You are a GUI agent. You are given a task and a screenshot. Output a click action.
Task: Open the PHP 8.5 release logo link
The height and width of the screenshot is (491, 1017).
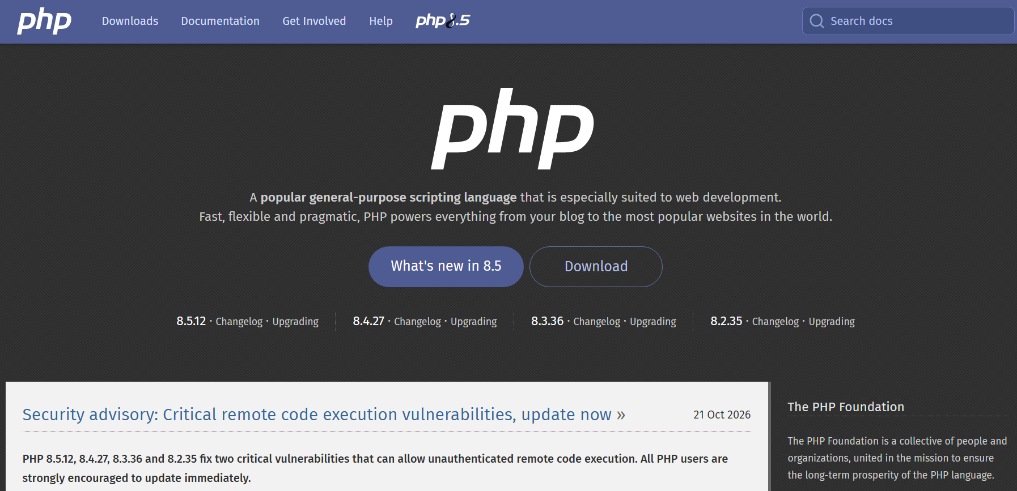(443, 21)
